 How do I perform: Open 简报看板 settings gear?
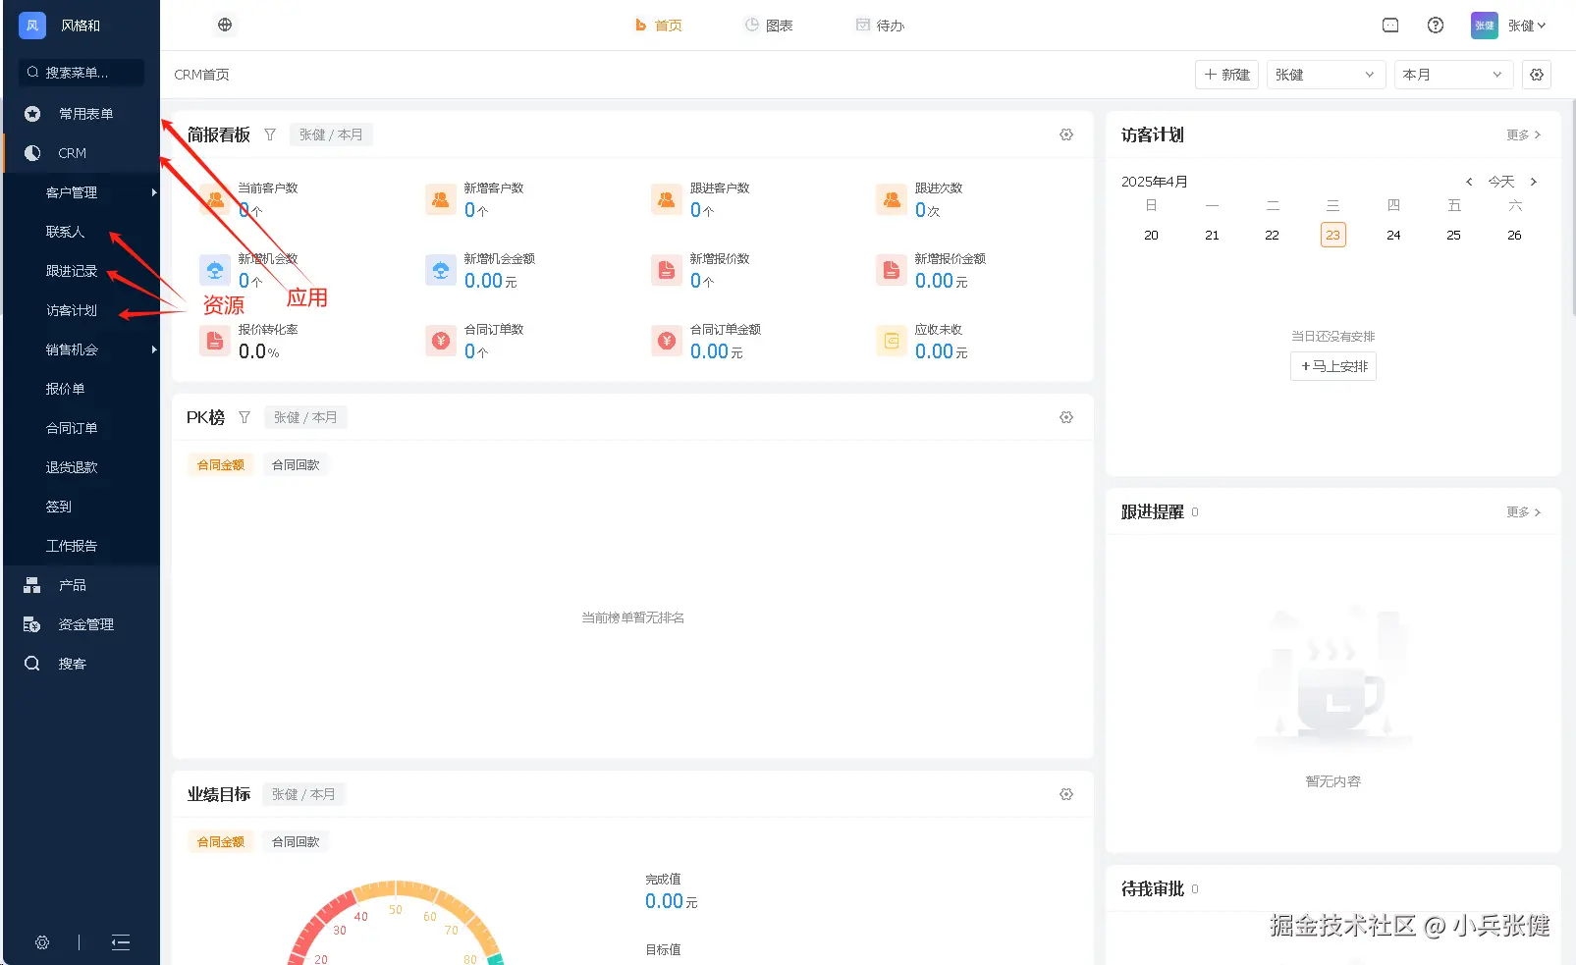tap(1066, 134)
